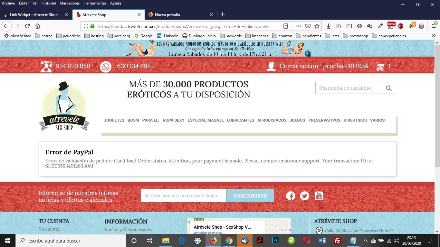Image resolution: width=440 pixels, height=247 pixels.
Task: Open the periodicos bookmarks folder
Action: pyautogui.click(x=69, y=36)
